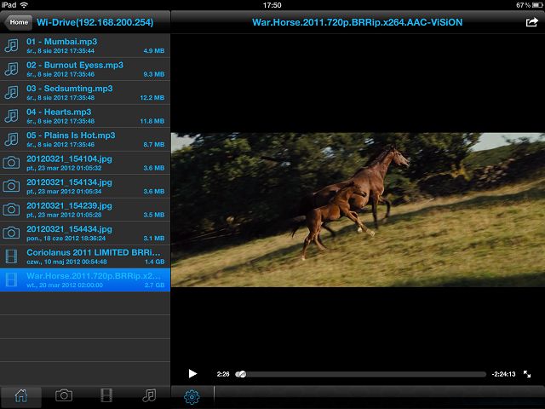Click music icon beside 04 - Hearts.mp3

click(x=11, y=116)
